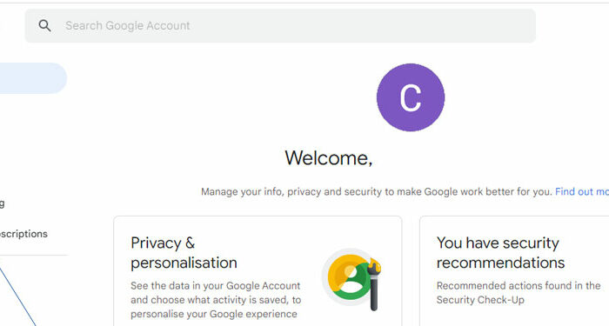Image resolution: width=609 pixels, height=326 pixels.
Task: Click the Security Check-Up description text
Action: 519,293
